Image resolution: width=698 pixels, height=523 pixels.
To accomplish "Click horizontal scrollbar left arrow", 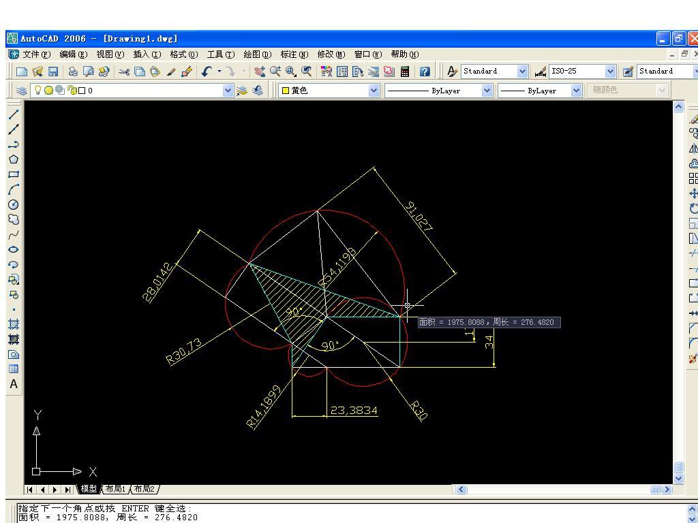I will click(461, 489).
